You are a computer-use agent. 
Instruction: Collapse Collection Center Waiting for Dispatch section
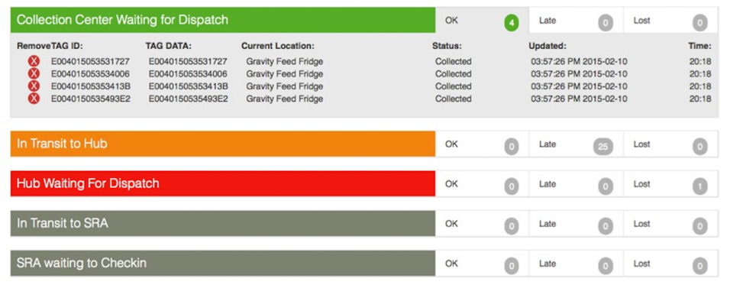pyautogui.click(x=222, y=20)
